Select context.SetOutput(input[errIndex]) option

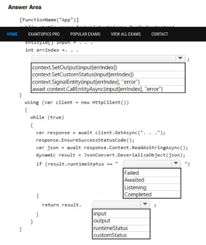click(108, 67)
